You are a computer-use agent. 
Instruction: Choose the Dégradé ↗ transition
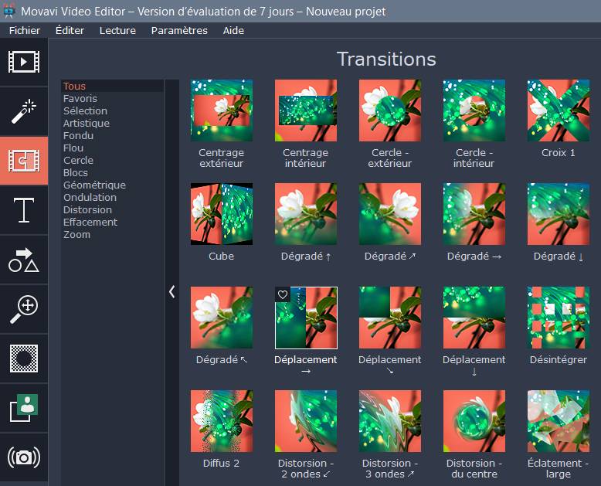pos(390,214)
